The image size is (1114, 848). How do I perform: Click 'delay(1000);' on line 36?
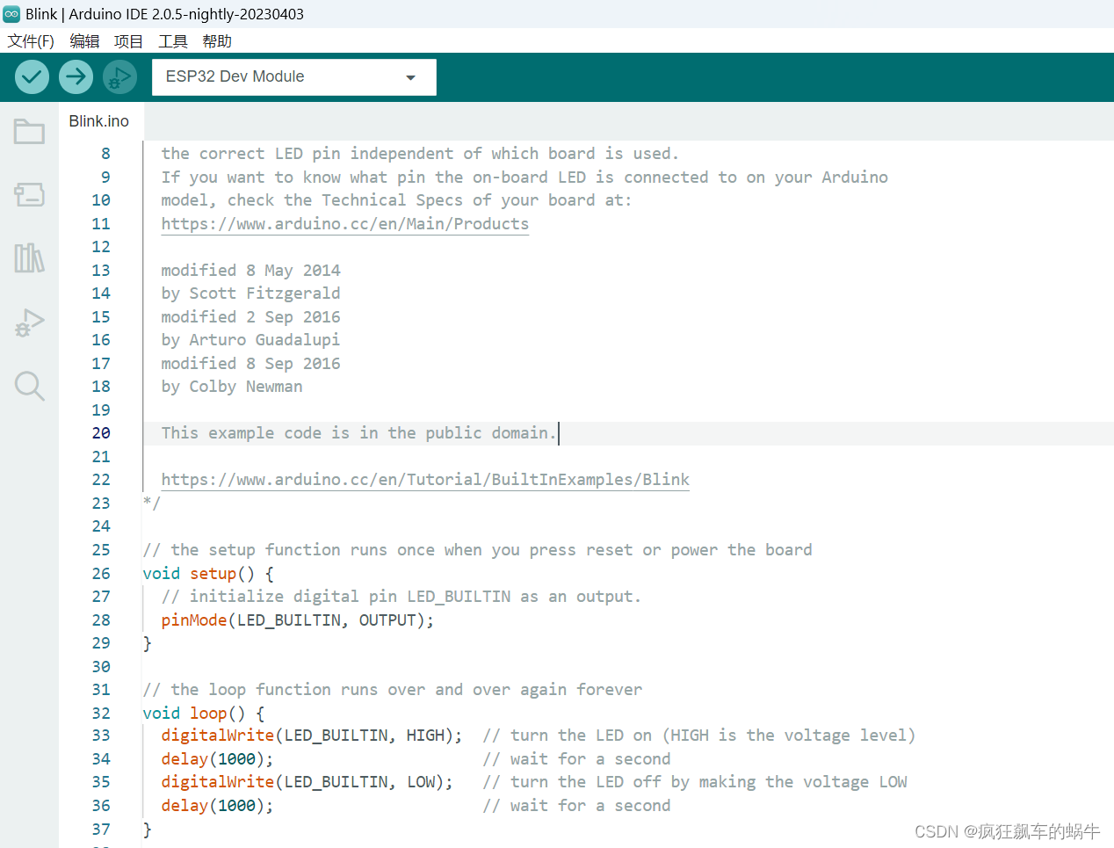tap(217, 806)
